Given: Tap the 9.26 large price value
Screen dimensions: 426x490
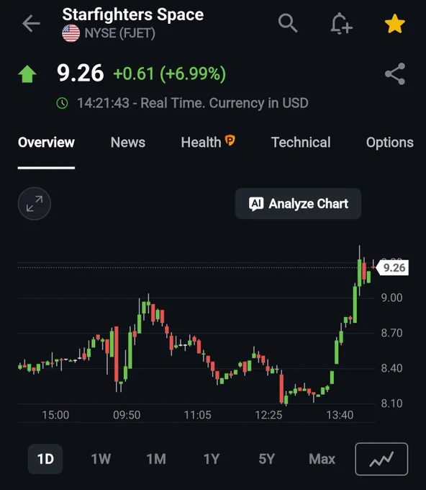Looking at the screenshot, I should click(80, 73).
